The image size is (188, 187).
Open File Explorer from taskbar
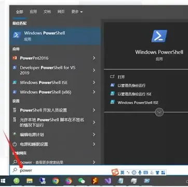[x=30, y=181]
